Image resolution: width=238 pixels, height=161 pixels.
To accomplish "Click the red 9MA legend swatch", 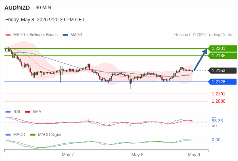I will click(x=27, y=112).
